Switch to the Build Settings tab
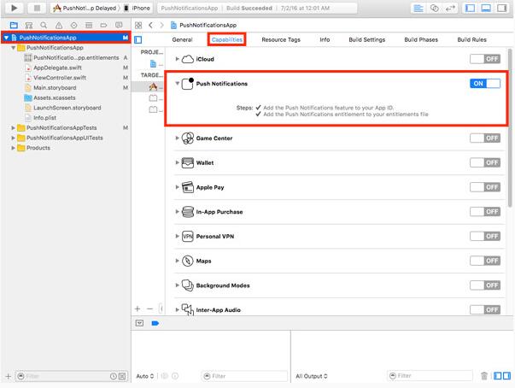 coord(368,39)
